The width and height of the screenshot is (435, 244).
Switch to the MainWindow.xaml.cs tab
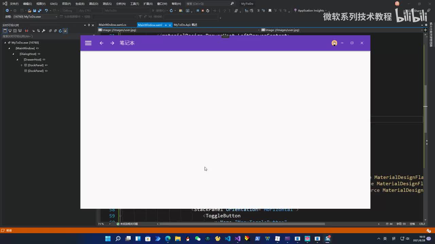(x=112, y=25)
